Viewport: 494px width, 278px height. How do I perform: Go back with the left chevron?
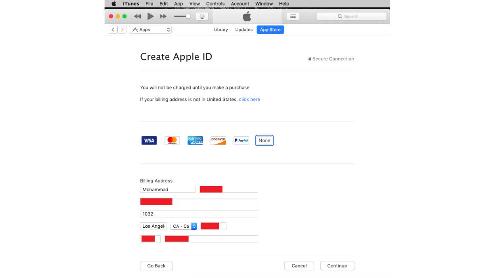coord(113,30)
